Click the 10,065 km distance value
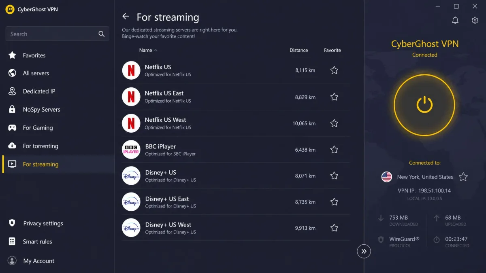The image size is (486, 273). pyautogui.click(x=304, y=123)
